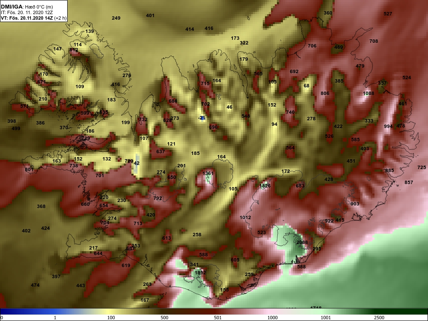Screen dimensions: 428x321
Task: Click the map value 527
Action: [x=388, y=14]
